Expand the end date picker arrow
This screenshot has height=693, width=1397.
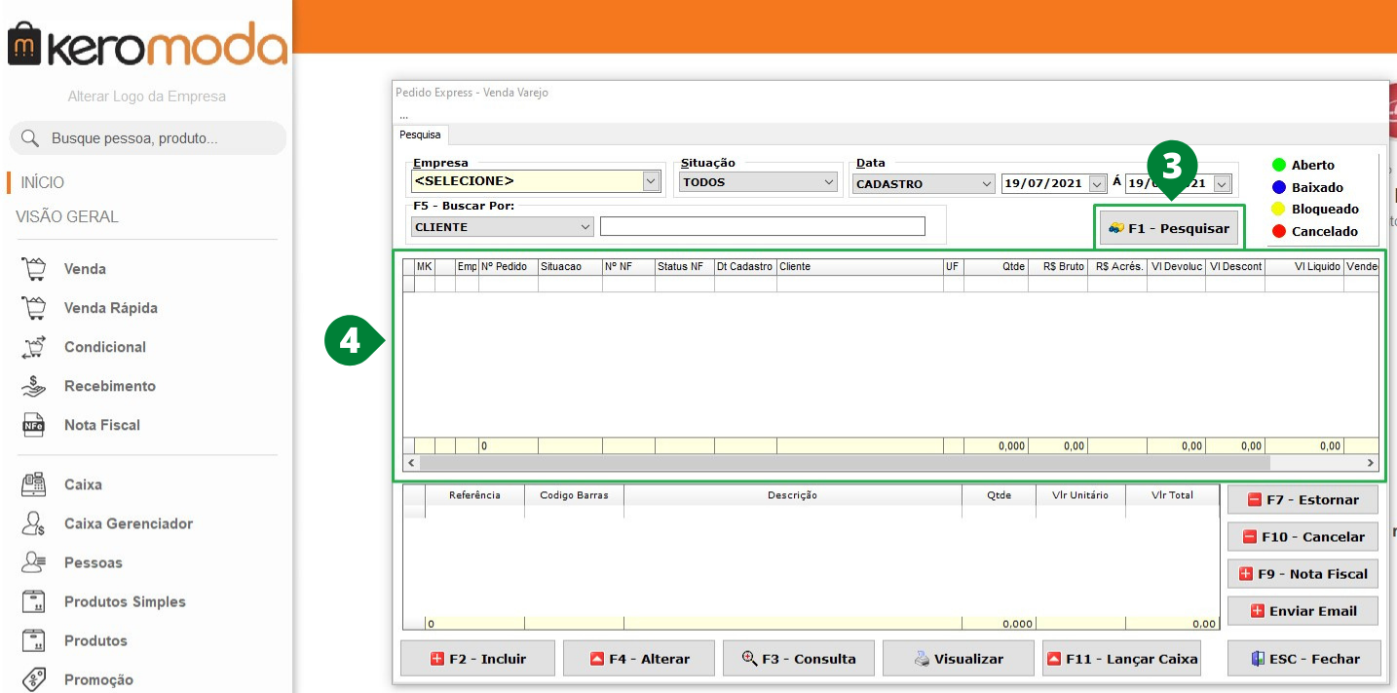tap(1223, 183)
